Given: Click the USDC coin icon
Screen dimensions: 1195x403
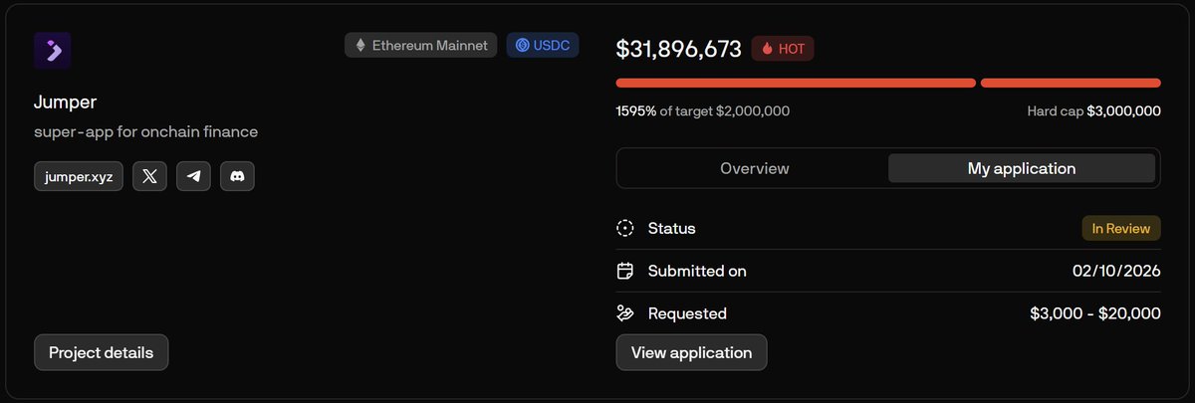Looking at the screenshot, I should tap(522, 46).
